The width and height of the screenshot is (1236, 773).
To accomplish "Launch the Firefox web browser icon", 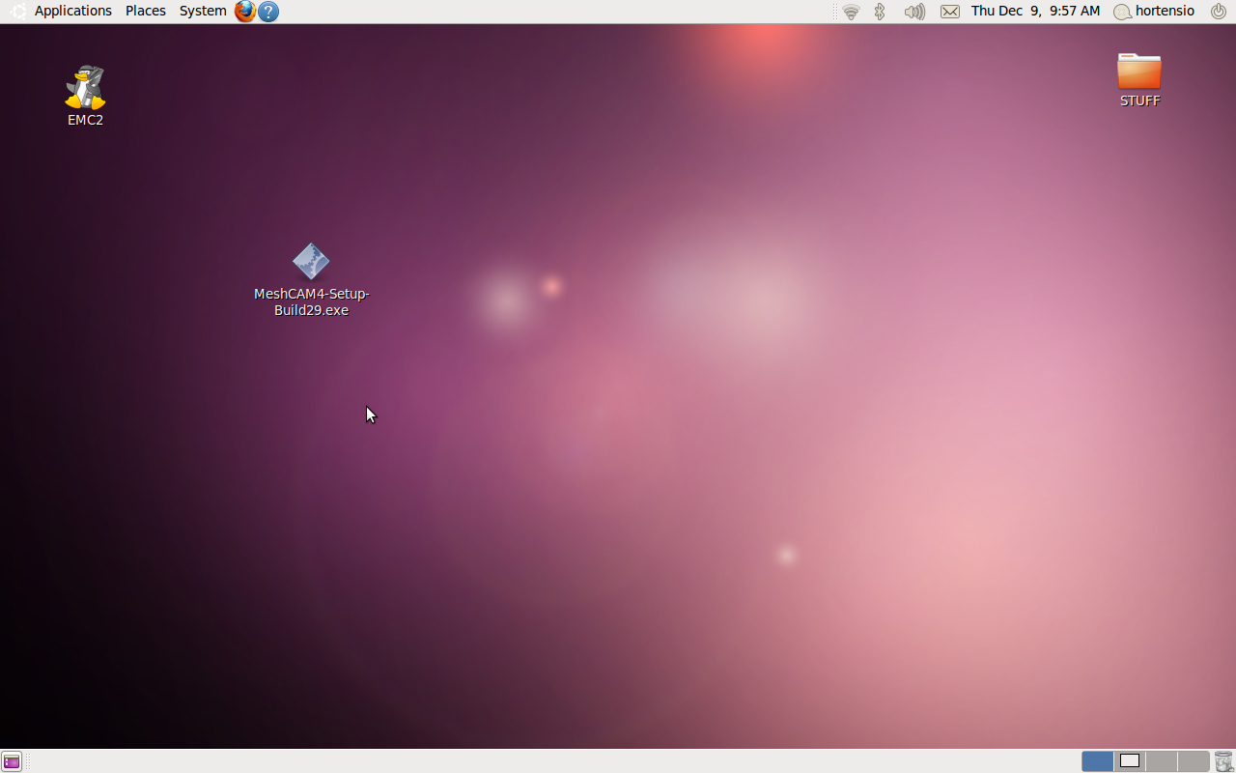I will pyautogui.click(x=245, y=12).
